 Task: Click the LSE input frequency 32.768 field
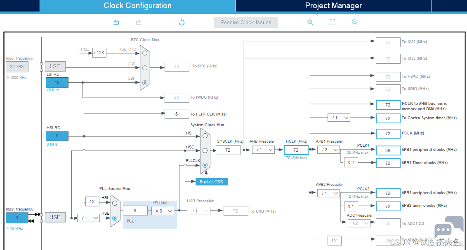click(17, 67)
